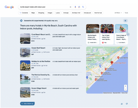Image resolution: width=138 pixels, height=108 pixels.
Task: Click Holiday Inn at the Pavilion photo
Action: click(25, 66)
